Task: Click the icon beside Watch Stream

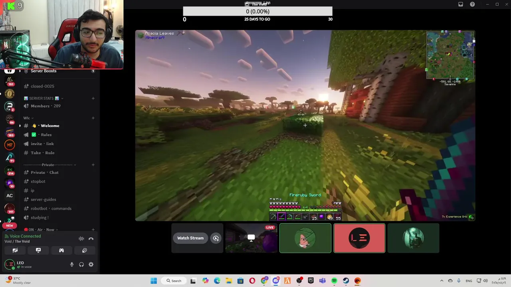Action: pos(216,238)
